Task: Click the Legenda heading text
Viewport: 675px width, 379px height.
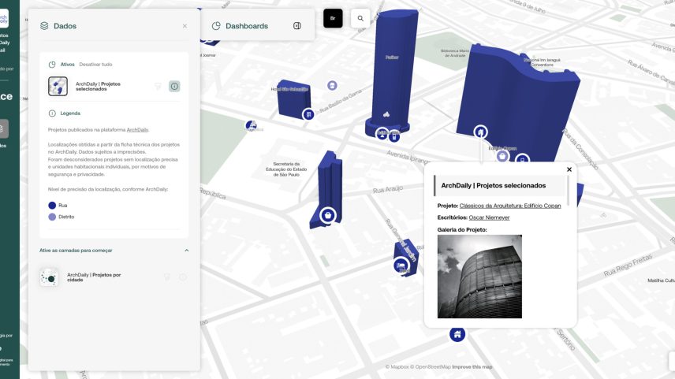Action: coord(70,113)
